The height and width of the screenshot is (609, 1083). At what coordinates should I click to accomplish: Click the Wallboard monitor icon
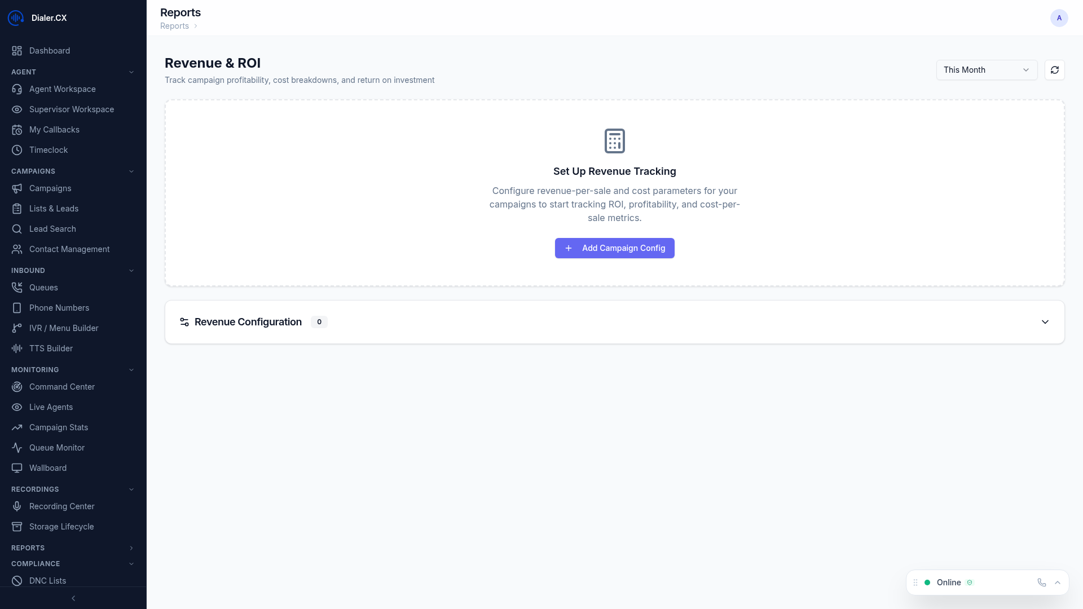(17, 468)
